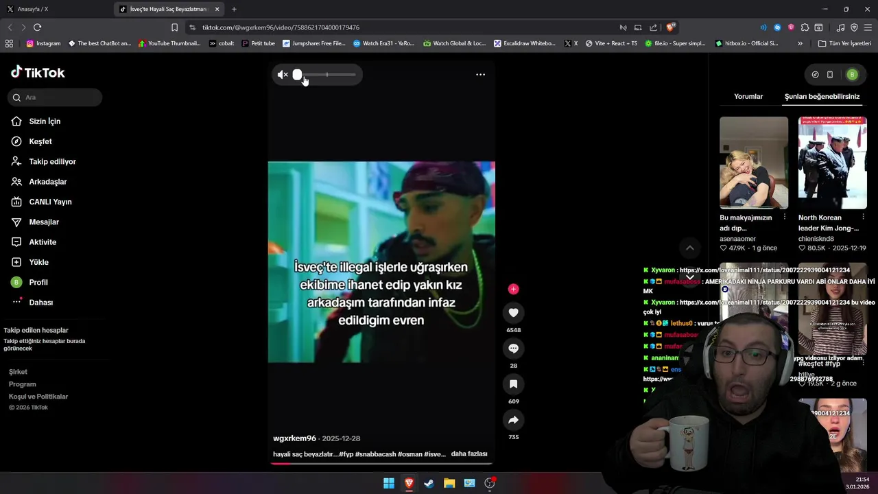
Task: Open Şirket footer link
Action: [18, 372]
